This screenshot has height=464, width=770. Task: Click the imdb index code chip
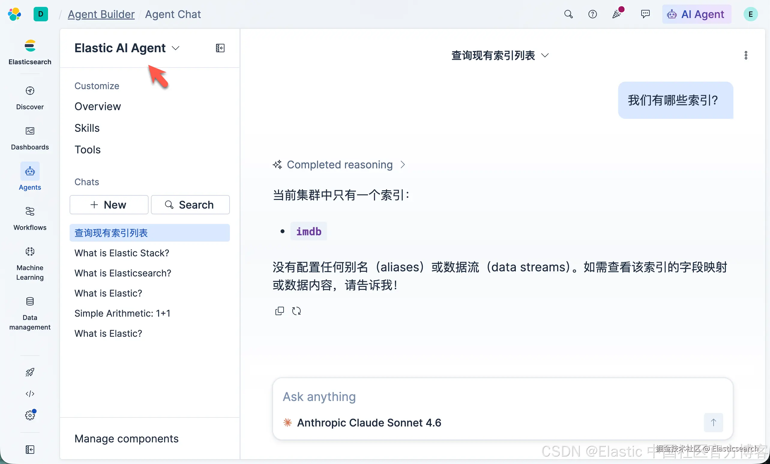[x=309, y=231]
